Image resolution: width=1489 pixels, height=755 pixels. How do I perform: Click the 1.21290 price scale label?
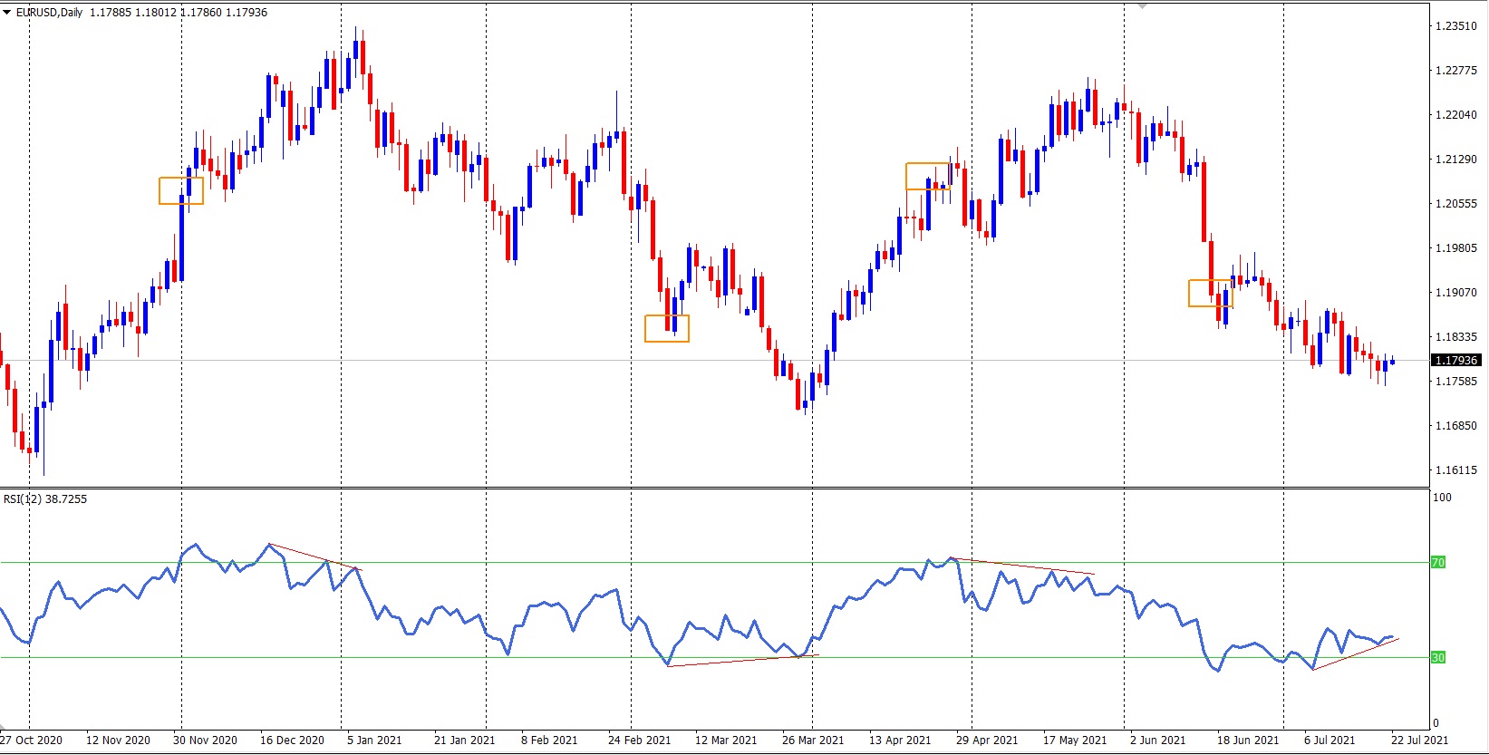pyautogui.click(x=1456, y=160)
